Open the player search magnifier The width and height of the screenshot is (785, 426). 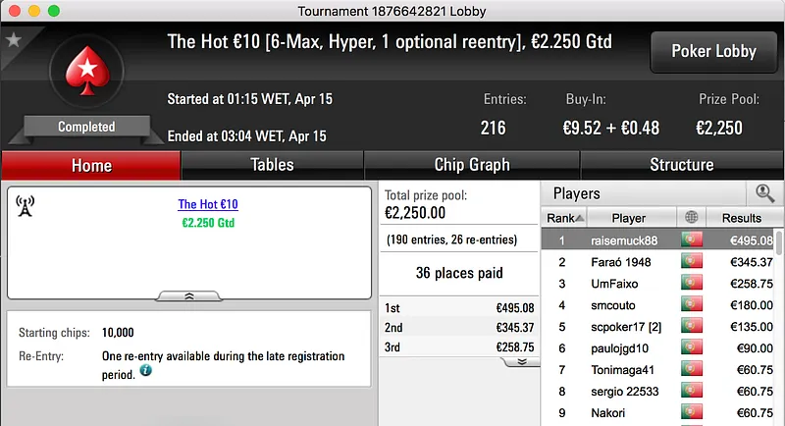pos(764,193)
